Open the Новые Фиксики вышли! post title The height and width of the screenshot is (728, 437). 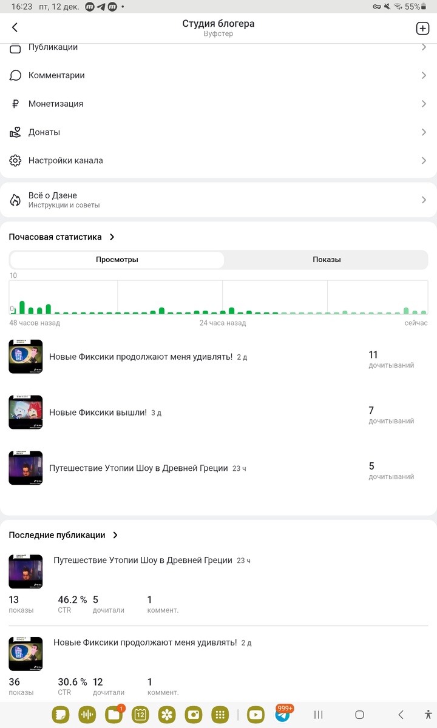pos(98,413)
